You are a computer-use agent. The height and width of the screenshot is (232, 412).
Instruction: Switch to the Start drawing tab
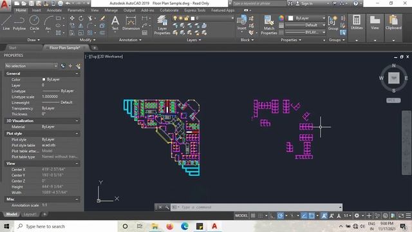coord(12,48)
